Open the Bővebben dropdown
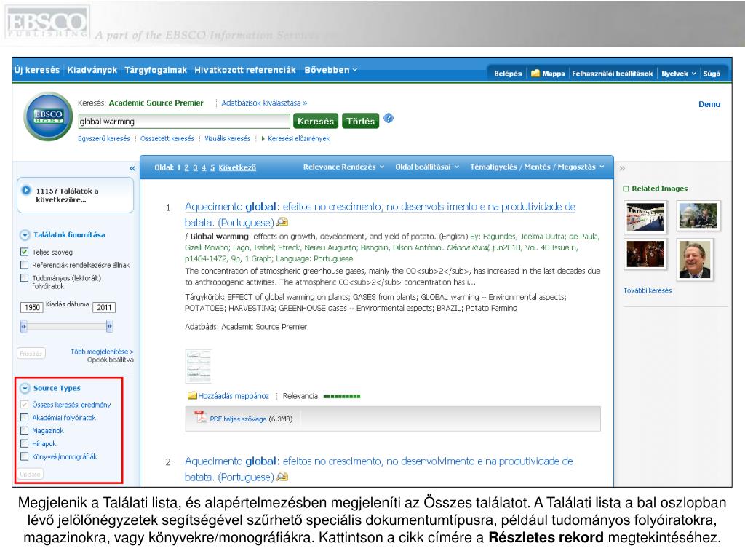745x559 pixels. 331,70
